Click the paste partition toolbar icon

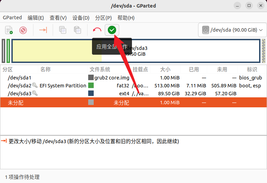pyautogui.click(x=78, y=30)
